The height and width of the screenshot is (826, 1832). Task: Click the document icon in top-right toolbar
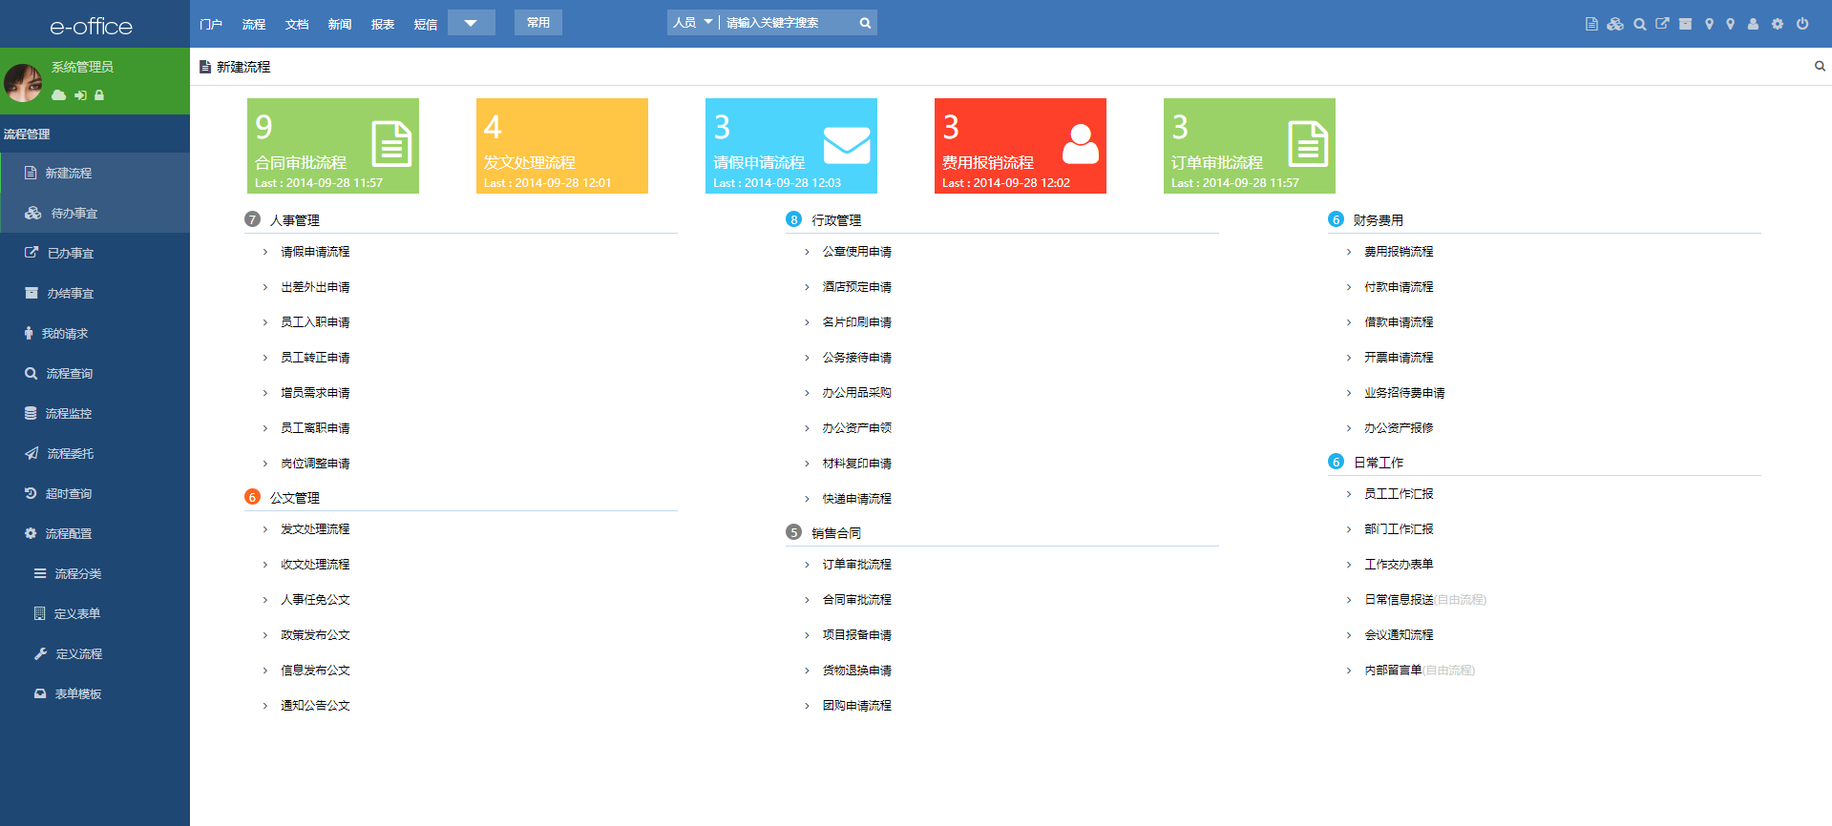(1591, 24)
